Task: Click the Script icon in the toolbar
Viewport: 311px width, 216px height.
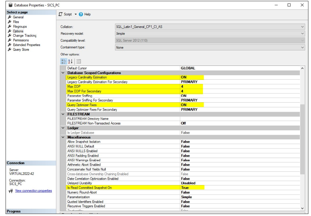Action: click(x=60, y=14)
